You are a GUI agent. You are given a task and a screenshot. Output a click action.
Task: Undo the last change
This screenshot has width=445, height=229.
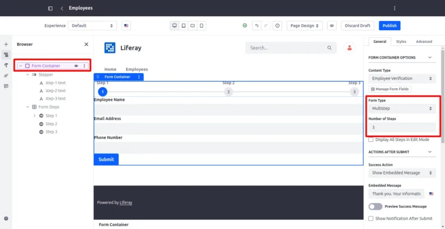pyautogui.click(x=257, y=26)
